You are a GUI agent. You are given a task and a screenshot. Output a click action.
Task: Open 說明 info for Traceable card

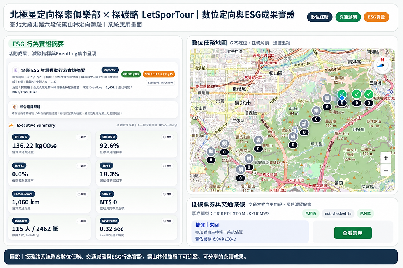tap(82, 221)
